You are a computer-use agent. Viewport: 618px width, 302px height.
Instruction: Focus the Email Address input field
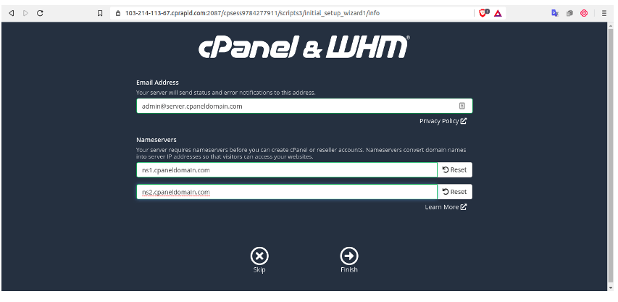click(x=304, y=106)
